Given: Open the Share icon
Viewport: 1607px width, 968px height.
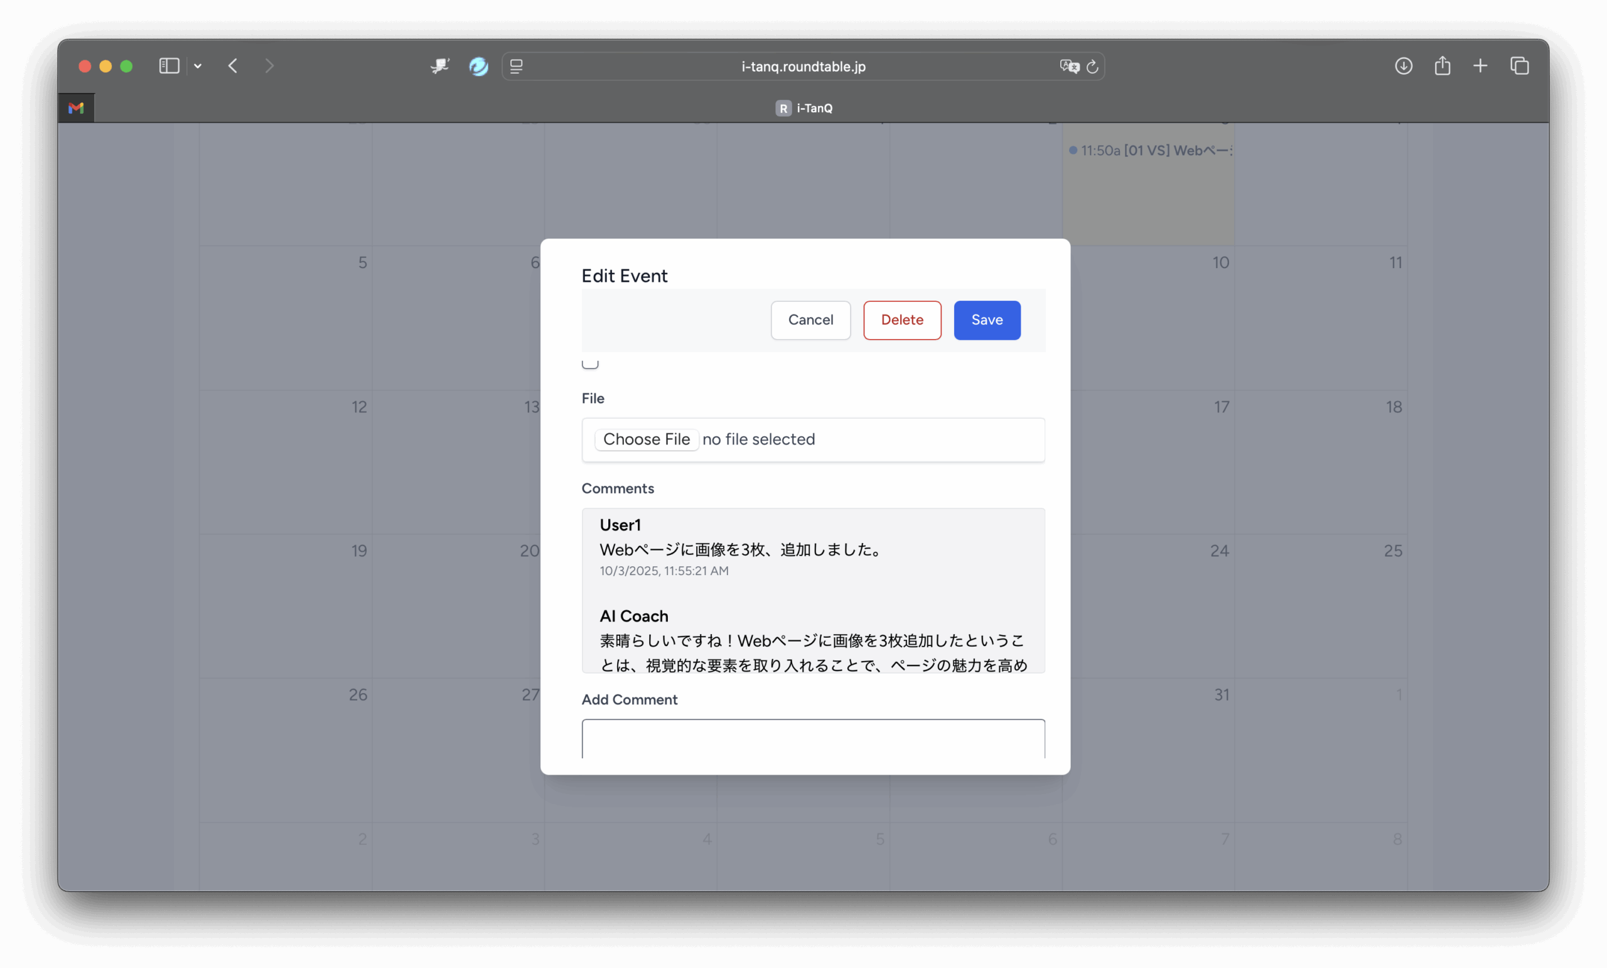Looking at the screenshot, I should click(x=1442, y=66).
